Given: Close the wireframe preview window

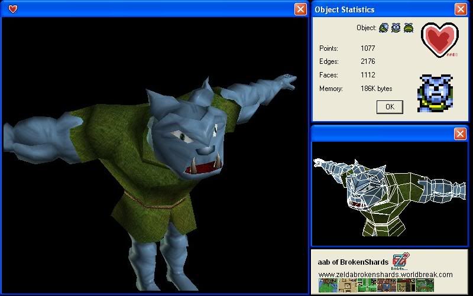Looking at the screenshot, I should tap(460, 134).
